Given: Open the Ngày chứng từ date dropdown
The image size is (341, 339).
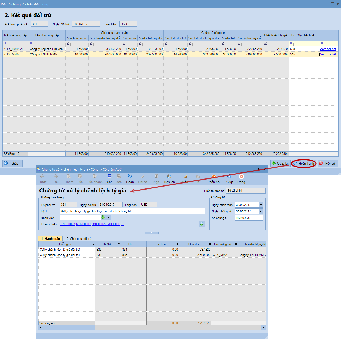Looking at the screenshot, I should 261,211.
